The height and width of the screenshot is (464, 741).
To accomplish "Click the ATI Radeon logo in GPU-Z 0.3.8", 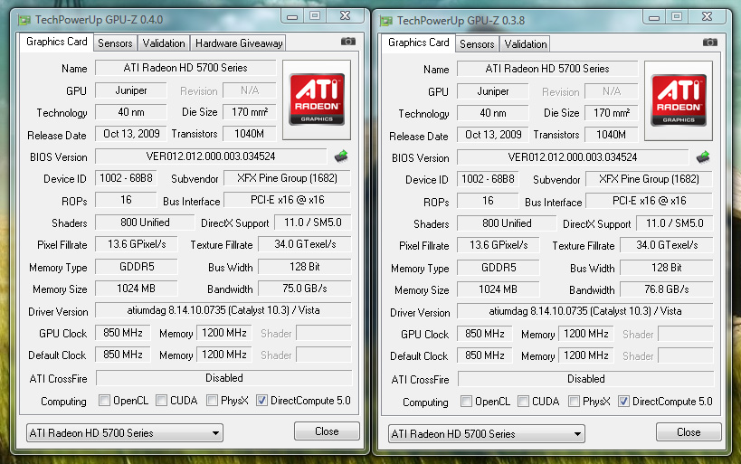I will click(679, 99).
